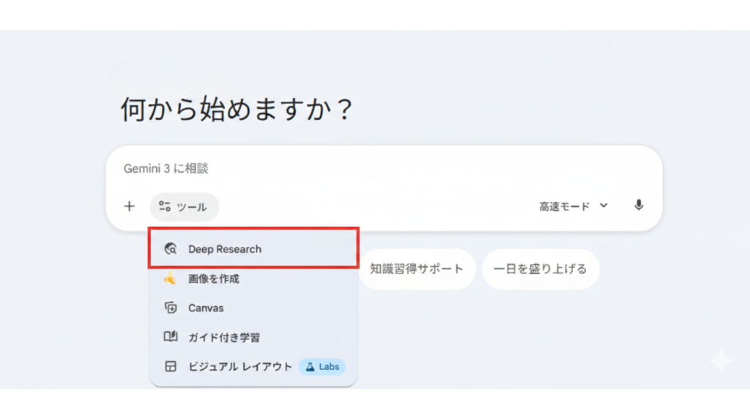
Task: Expand the chevron next to 高速モード
Action: point(604,206)
